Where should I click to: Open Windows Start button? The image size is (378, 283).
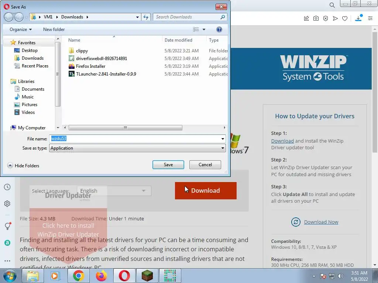tap(10, 276)
